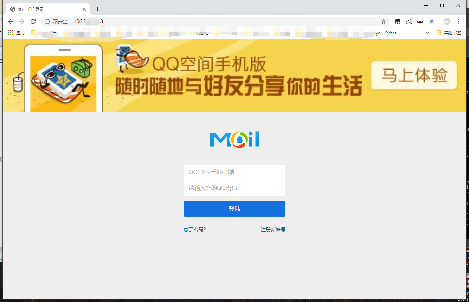Click the browser forward arrow

click(x=22, y=21)
